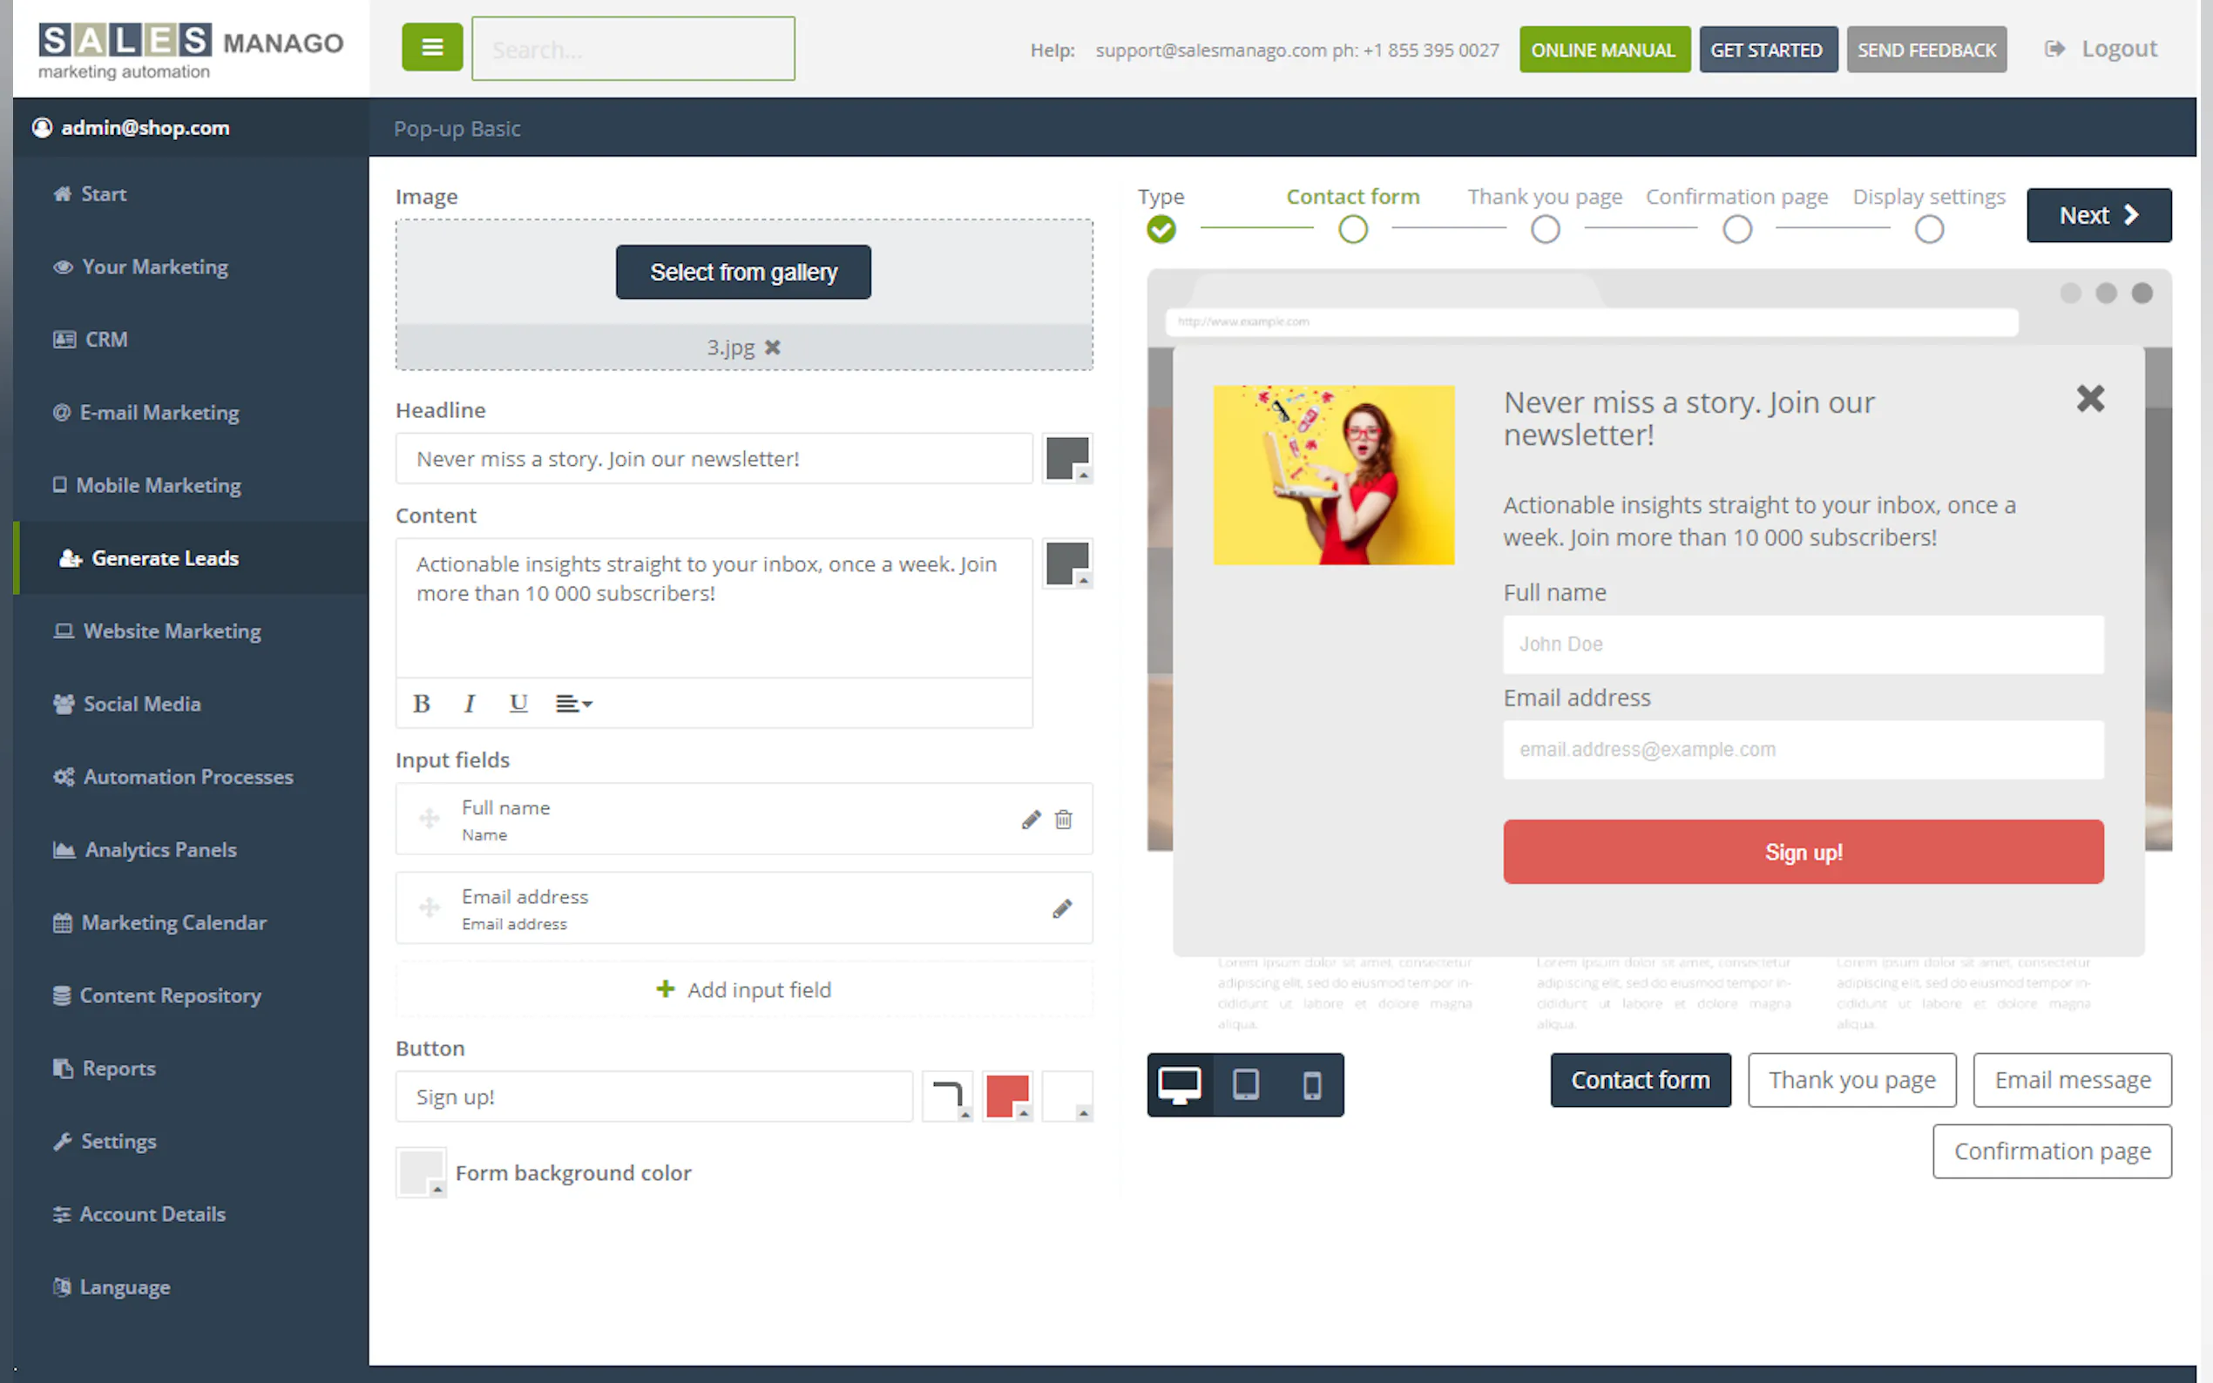Screen dimensions: 2213x1383
Task: Remove the 3.jpg image file
Action: tap(773, 347)
